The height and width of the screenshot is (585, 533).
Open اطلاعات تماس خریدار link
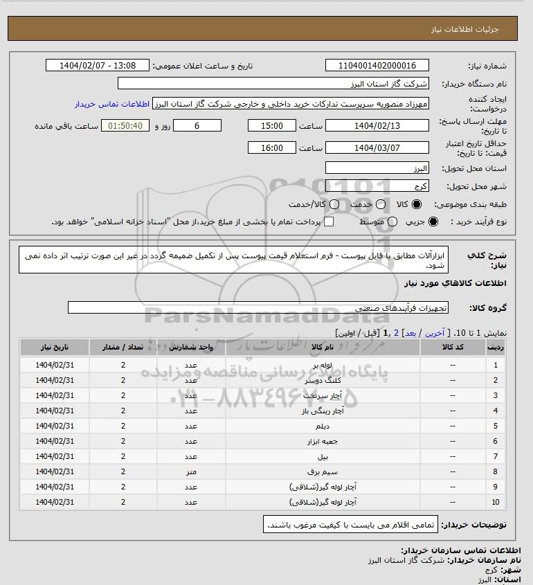tap(112, 104)
